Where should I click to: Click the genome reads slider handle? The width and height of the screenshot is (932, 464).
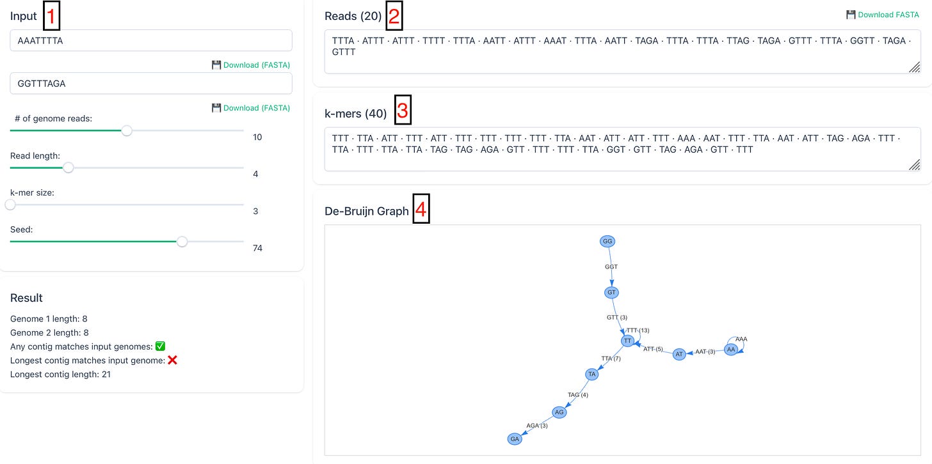point(127,130)
